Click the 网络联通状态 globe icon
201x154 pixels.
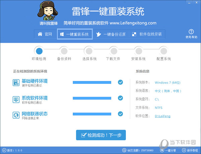[16, 115]
